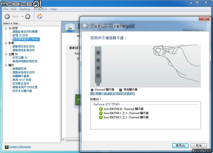The width and height of the screenshot is (213, 153).
Task: Click Surround 顯示器 legend circle icon
Action: tap(92, 90)
